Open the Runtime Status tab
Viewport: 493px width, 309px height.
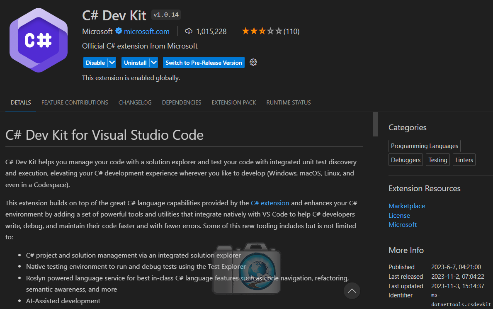(288, 102)
